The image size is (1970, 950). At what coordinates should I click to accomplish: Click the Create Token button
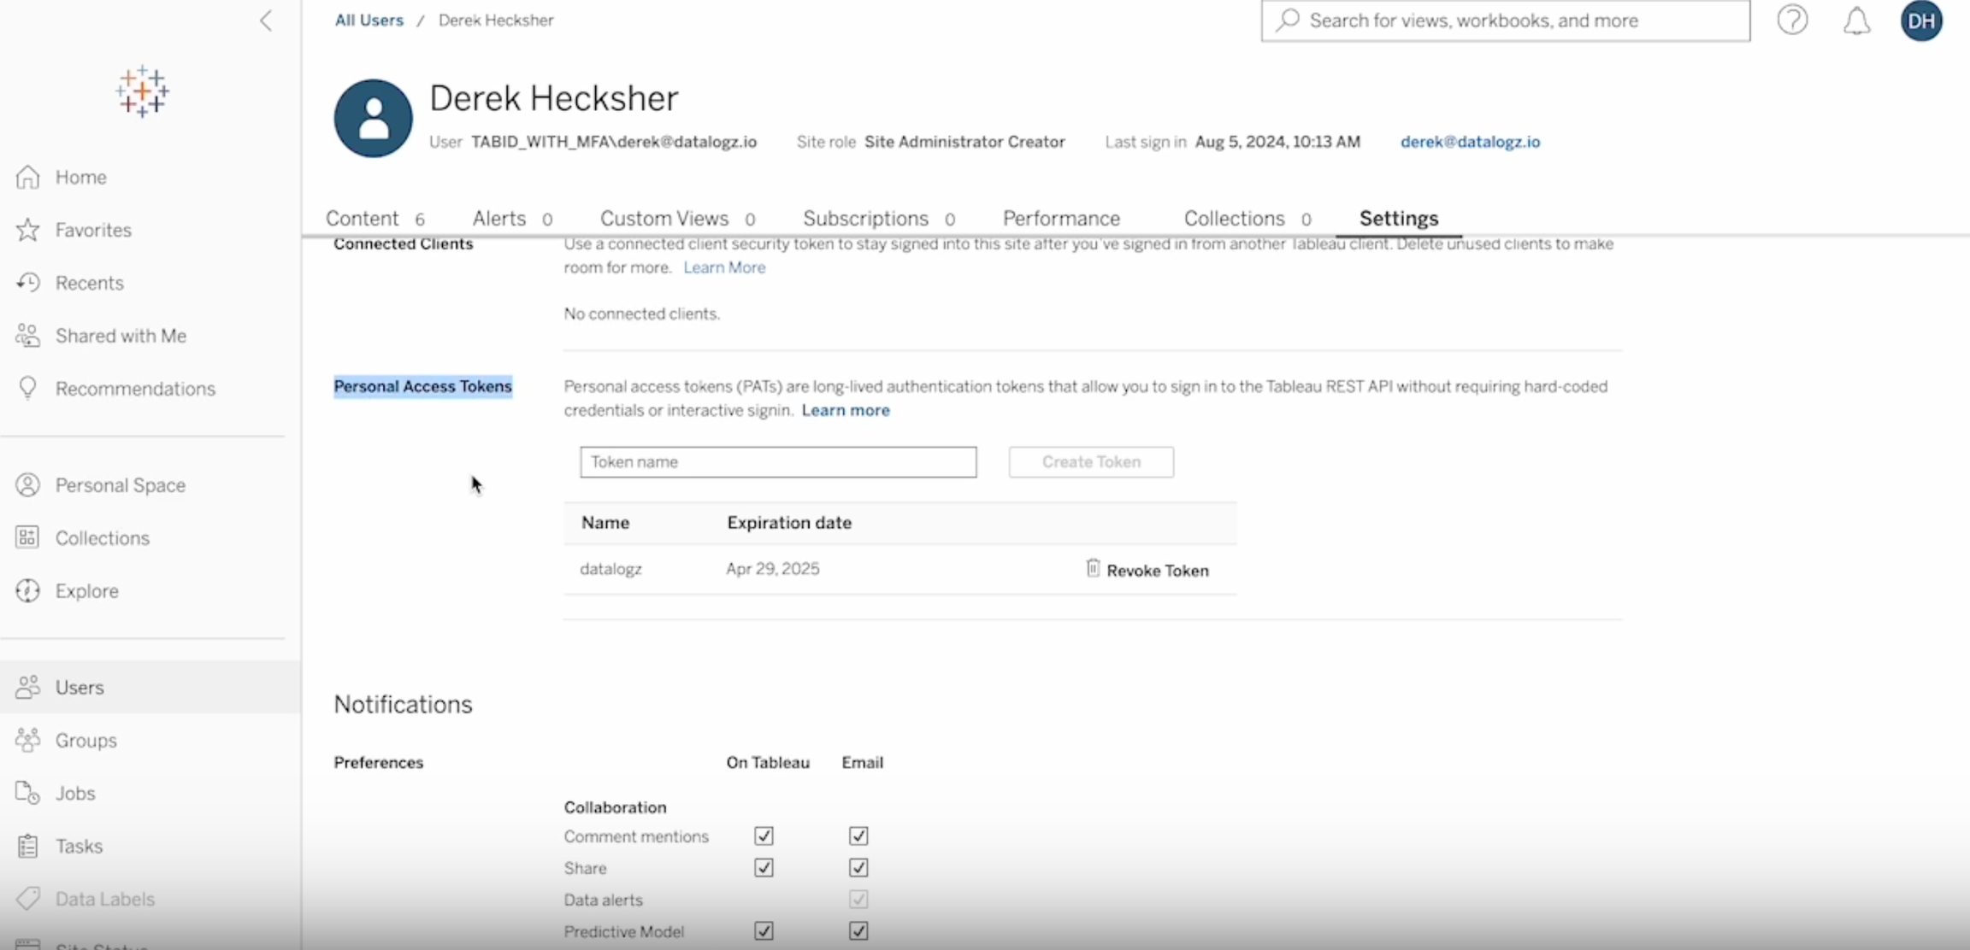click(x=1090, y=462)
